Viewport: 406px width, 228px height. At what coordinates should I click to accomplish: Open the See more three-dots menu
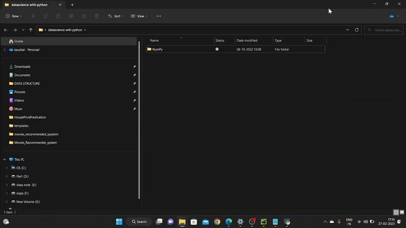point(159,16)
